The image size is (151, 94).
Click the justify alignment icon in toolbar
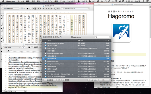pyautogui.click(x=51, y=8)
